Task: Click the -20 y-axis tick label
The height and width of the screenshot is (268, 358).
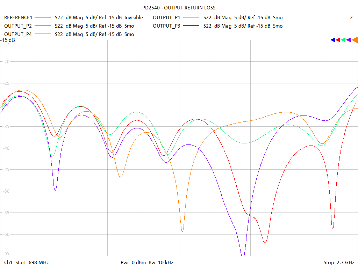Action: pos(6,61)
